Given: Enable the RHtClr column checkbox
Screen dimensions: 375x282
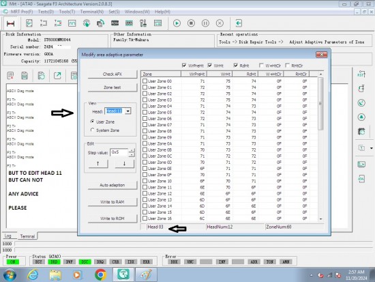Looking at the screenshot, I should pyautogui.click(x=287, y=66).
